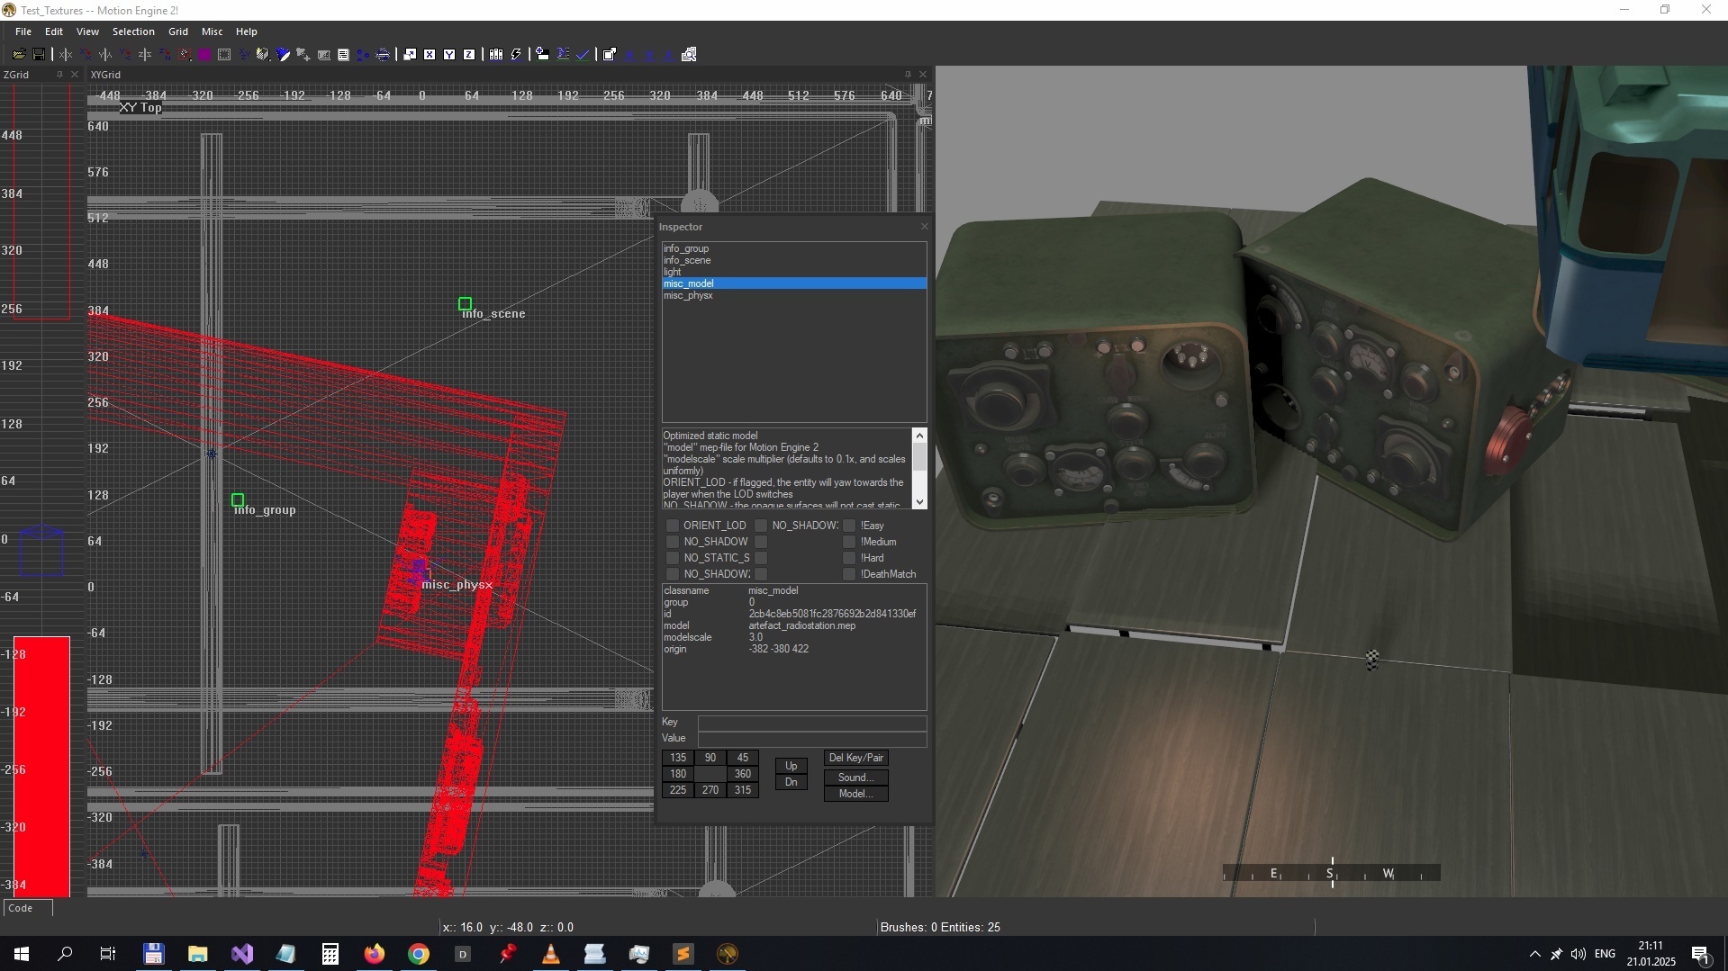Image resolution: width=1728 pixels, height=971 pixels.
Task: Click the X axis view toolbar button
Action: pyautogui.click(x=430, y=54)
